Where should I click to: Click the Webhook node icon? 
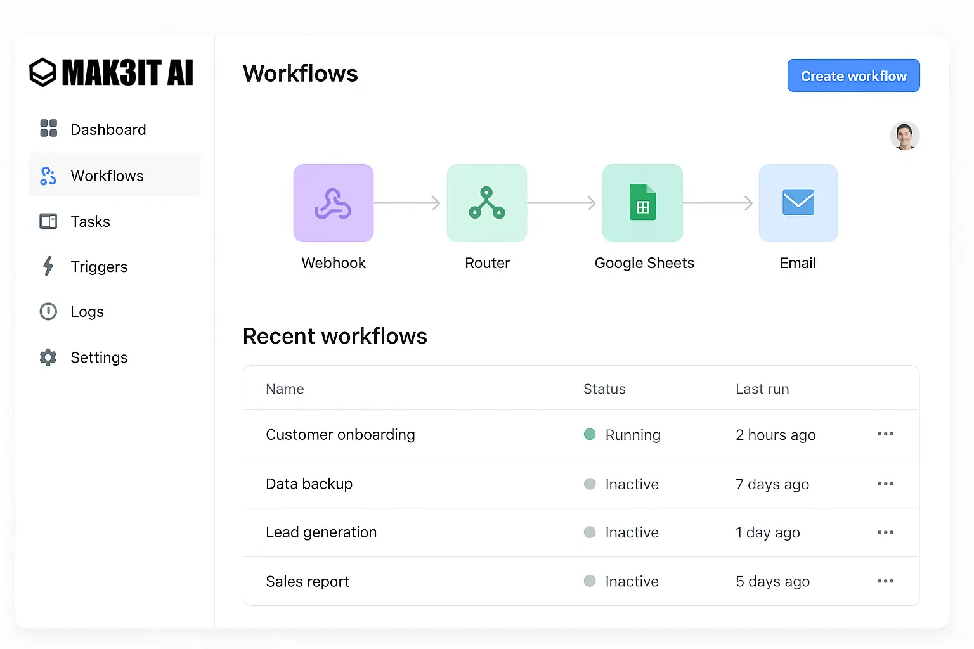click(333, 203)
